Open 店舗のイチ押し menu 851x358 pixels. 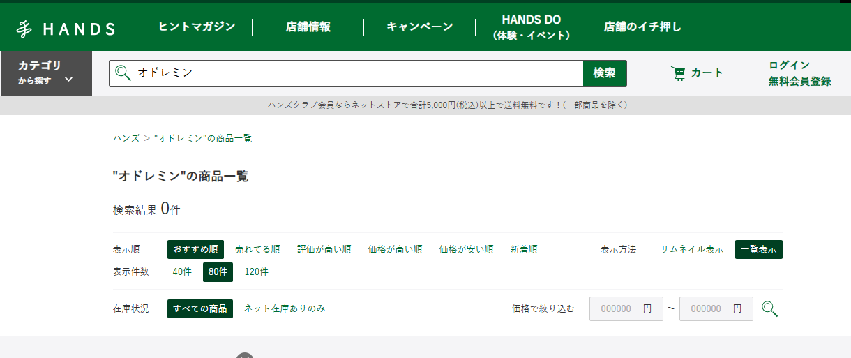[642, 27]
